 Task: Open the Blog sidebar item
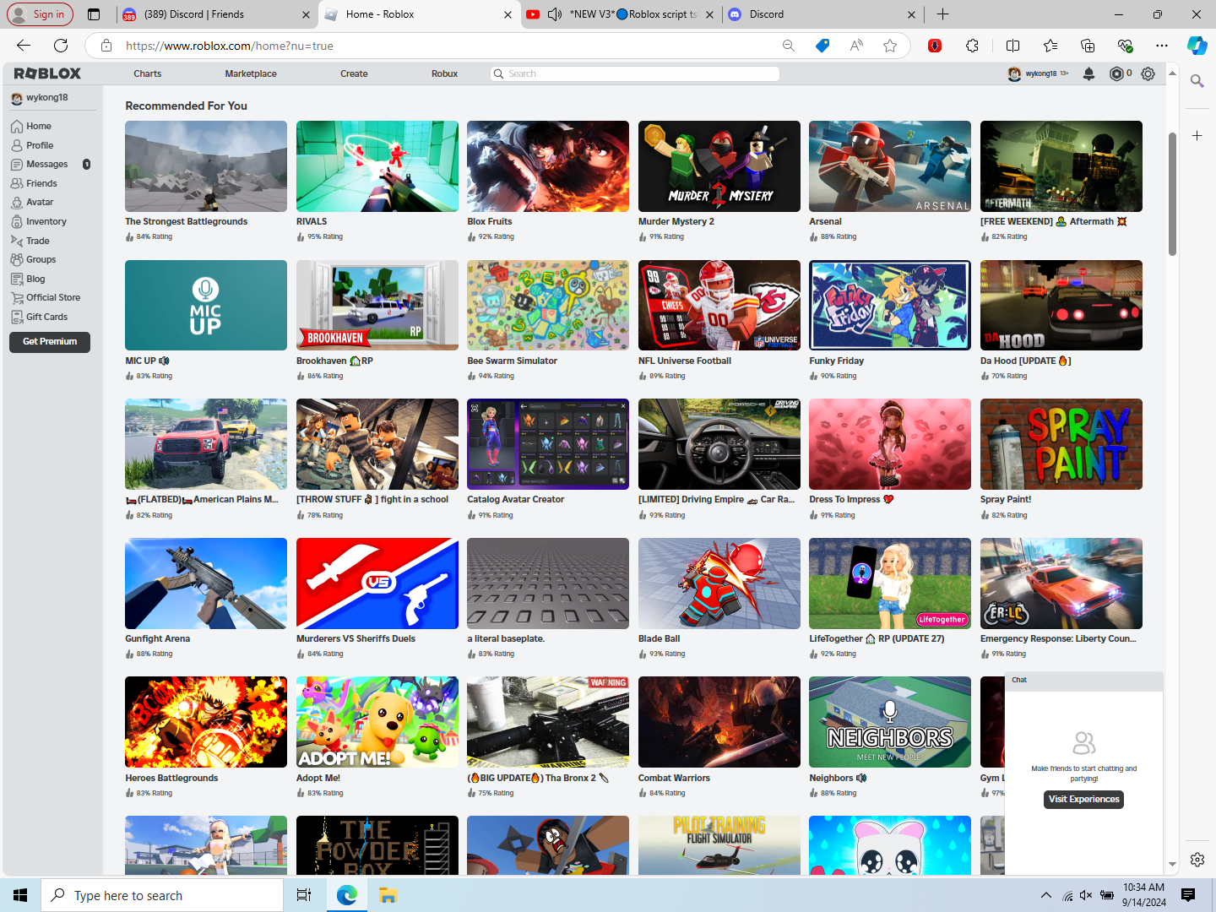tap(28, 279)
